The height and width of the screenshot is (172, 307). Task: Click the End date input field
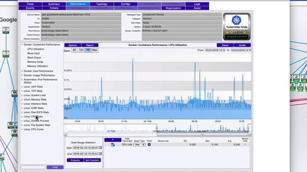pos(85,154)
